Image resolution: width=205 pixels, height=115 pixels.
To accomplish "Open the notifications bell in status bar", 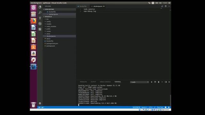I will click(x=169, y=107).
